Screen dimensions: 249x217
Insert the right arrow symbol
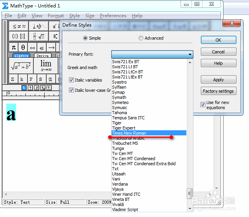pyautogui.click(x=51, y=47)
